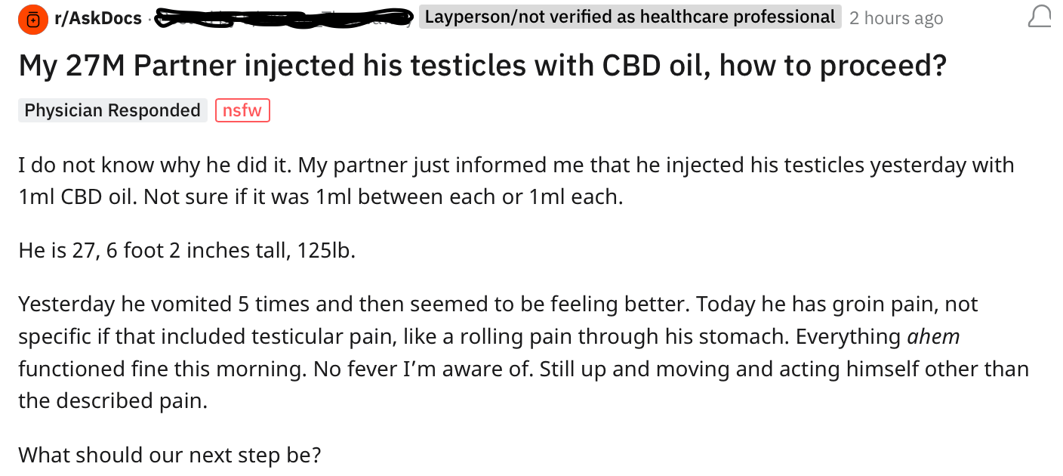Click the text 'the described pain.'
Viewport: 1063px width, 476px height.
coord(112,400)
